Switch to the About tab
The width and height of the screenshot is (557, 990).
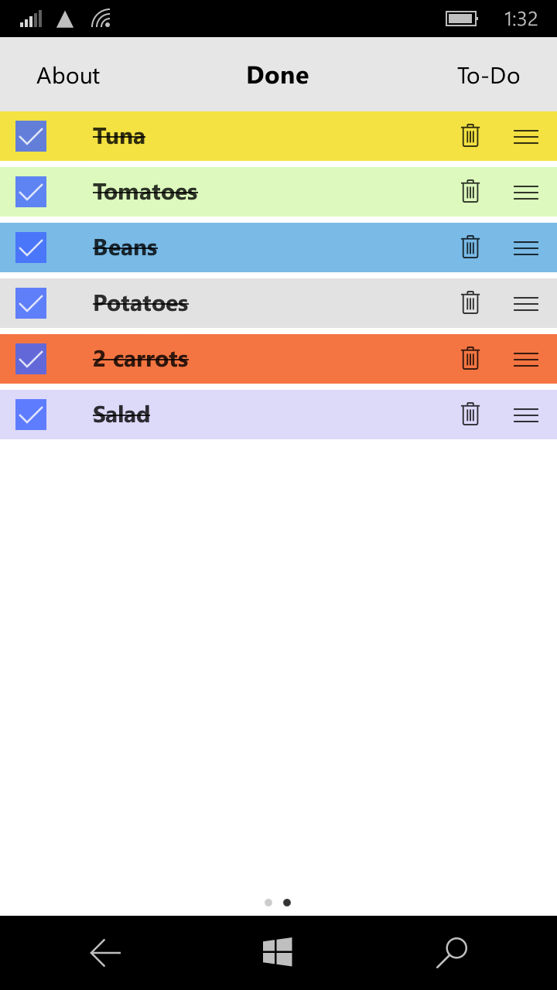point(68,76)
